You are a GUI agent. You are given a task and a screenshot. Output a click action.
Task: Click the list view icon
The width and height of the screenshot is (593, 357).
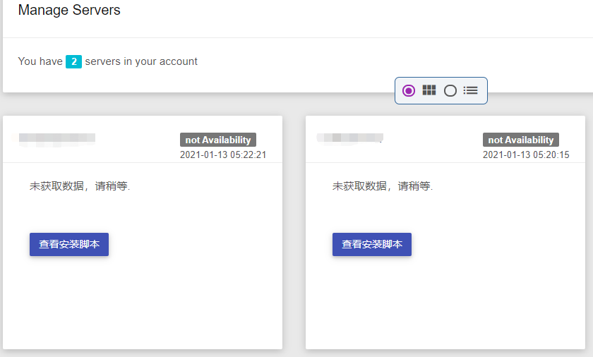click(471, 90)
